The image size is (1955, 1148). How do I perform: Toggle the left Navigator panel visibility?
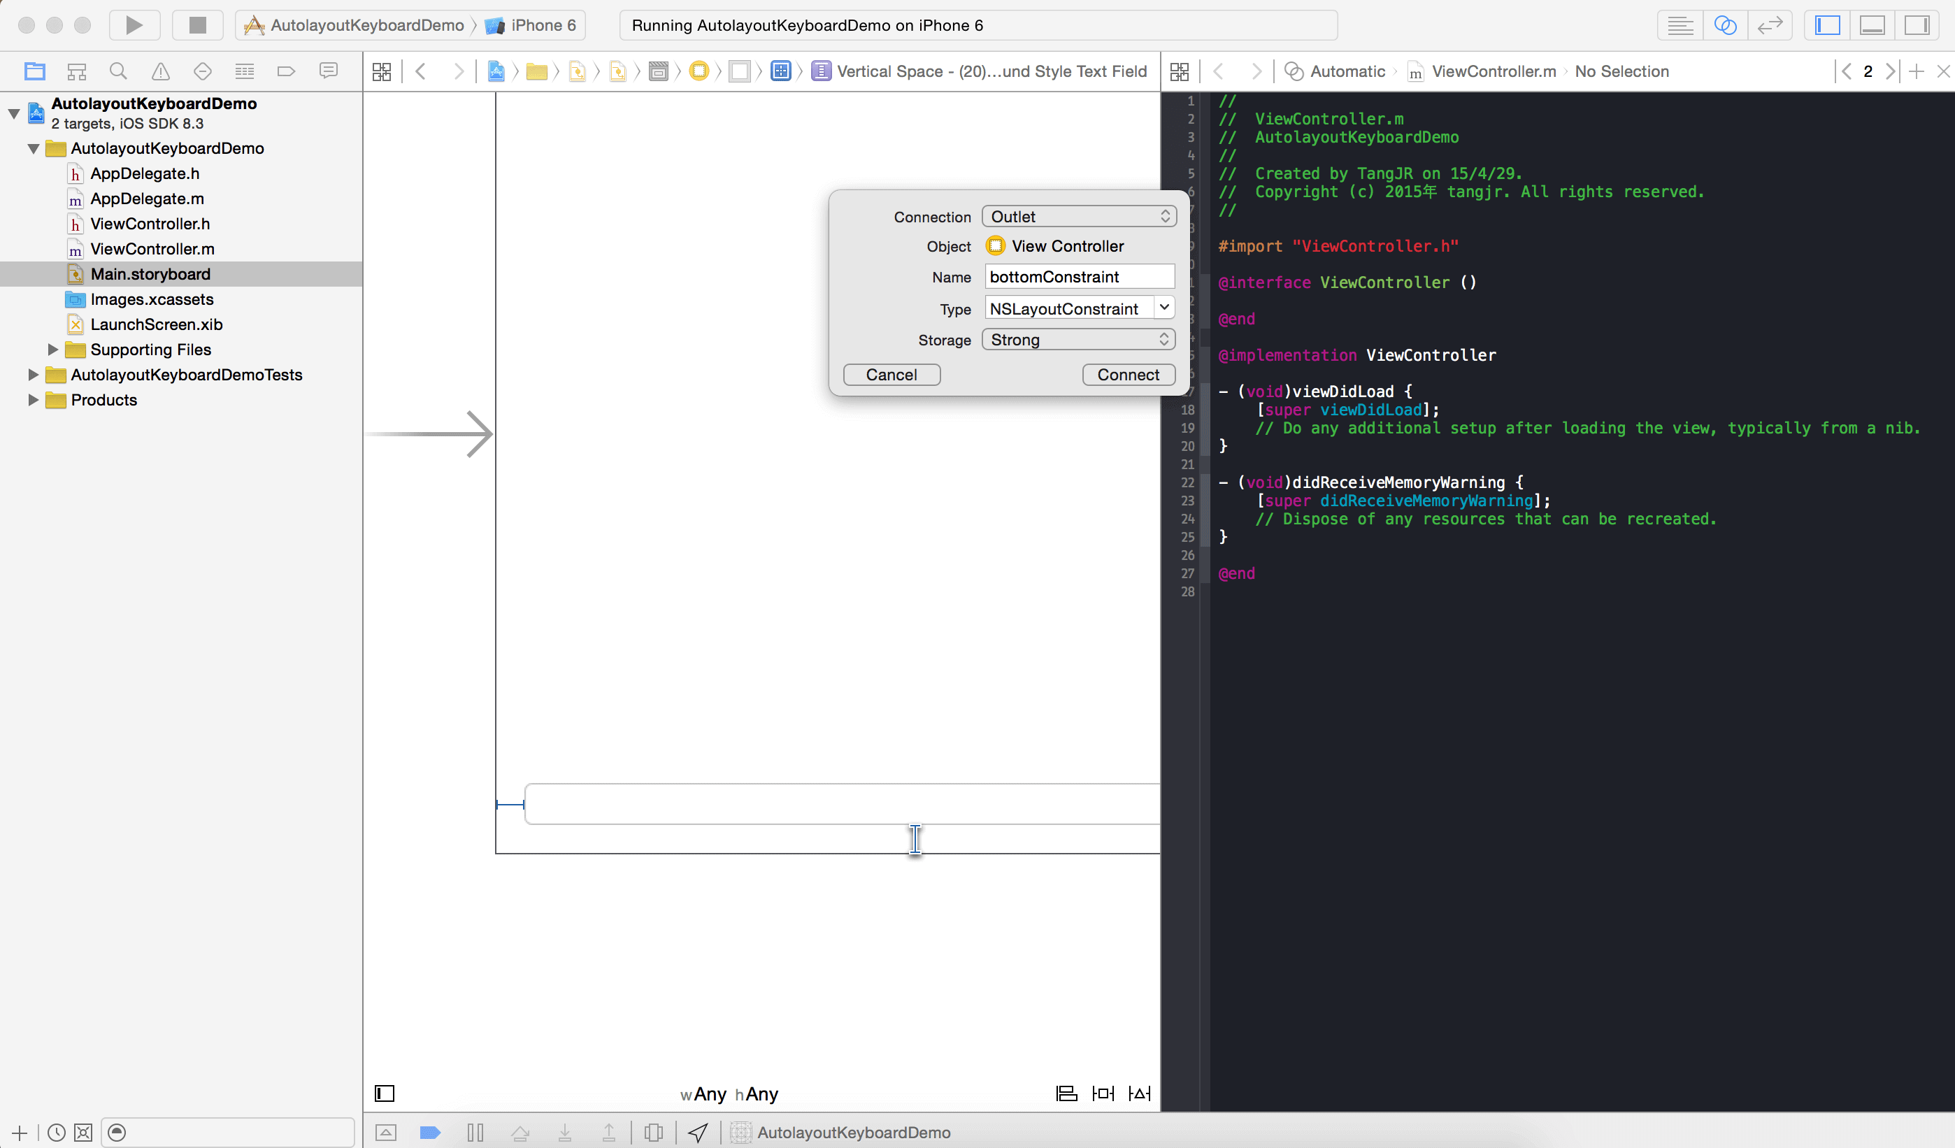click(x=1827, y=26)
